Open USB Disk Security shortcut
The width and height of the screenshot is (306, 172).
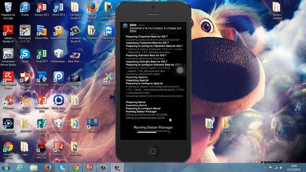25,80
